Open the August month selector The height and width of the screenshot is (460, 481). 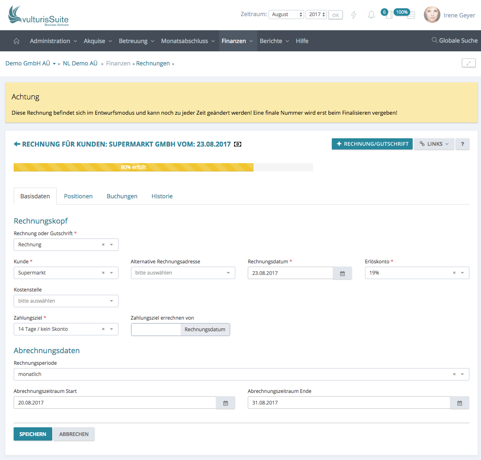coord(286,14)
